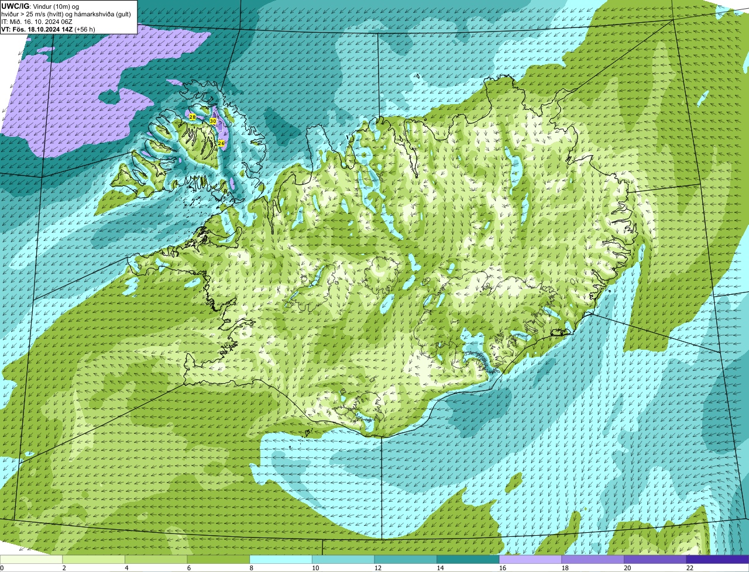Pick the 16–18 m/s lavender swatch
The height and width of the screenshot is (572, 749).
(530, 559)
